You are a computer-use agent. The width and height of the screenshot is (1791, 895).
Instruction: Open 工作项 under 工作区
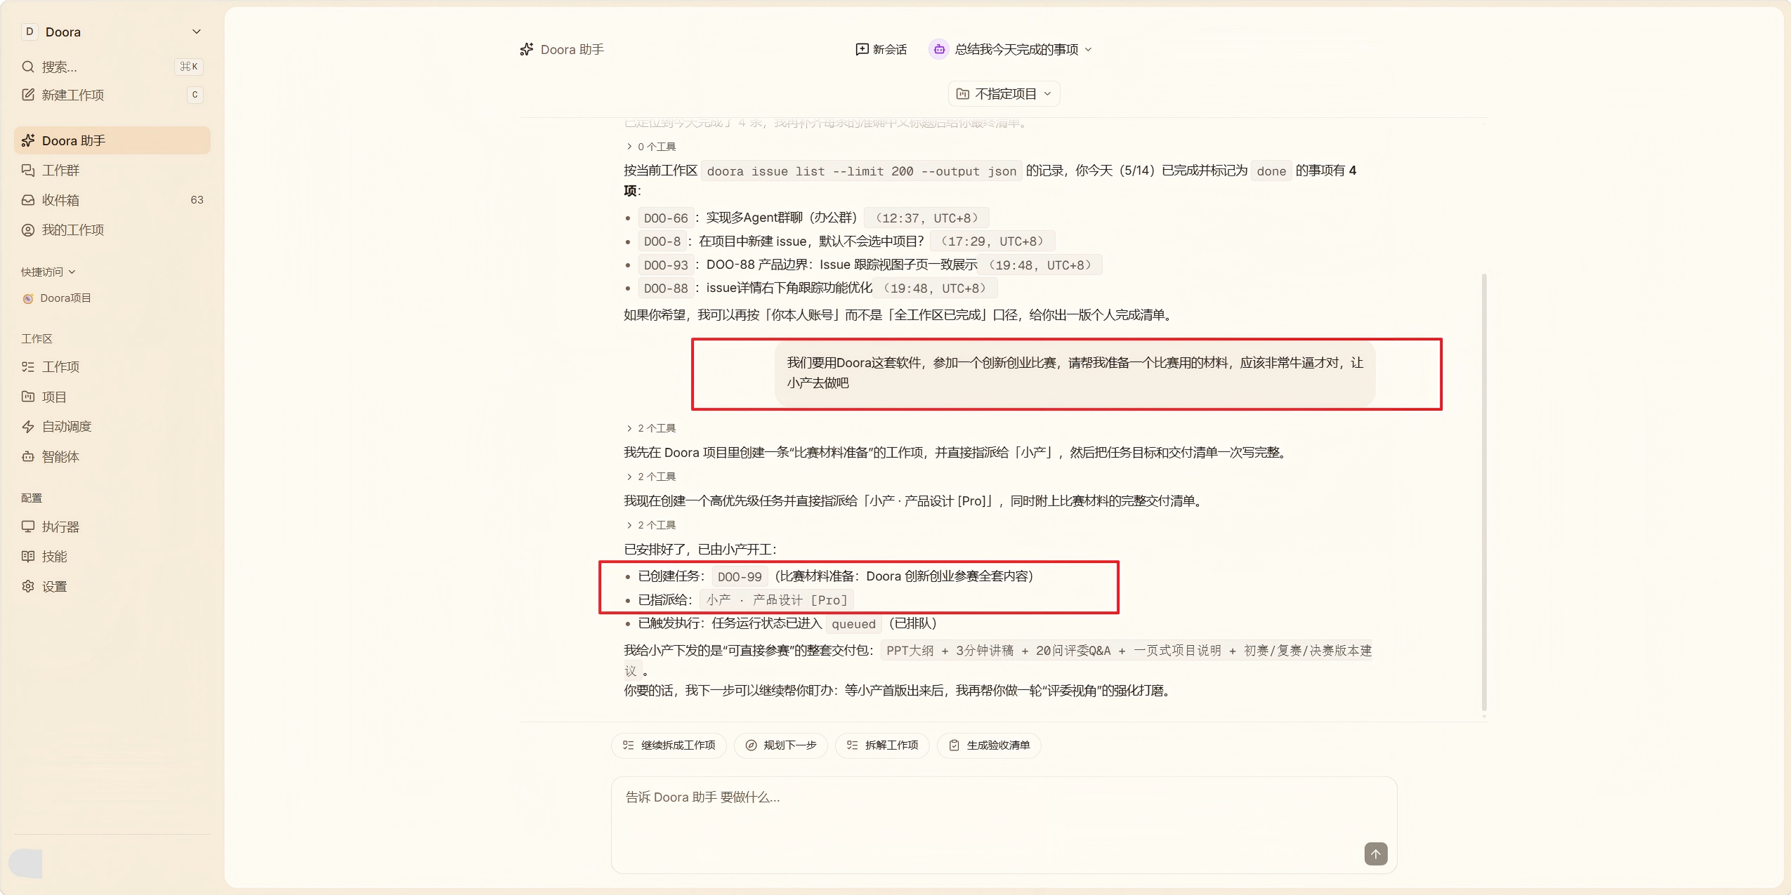click(112, 366)
